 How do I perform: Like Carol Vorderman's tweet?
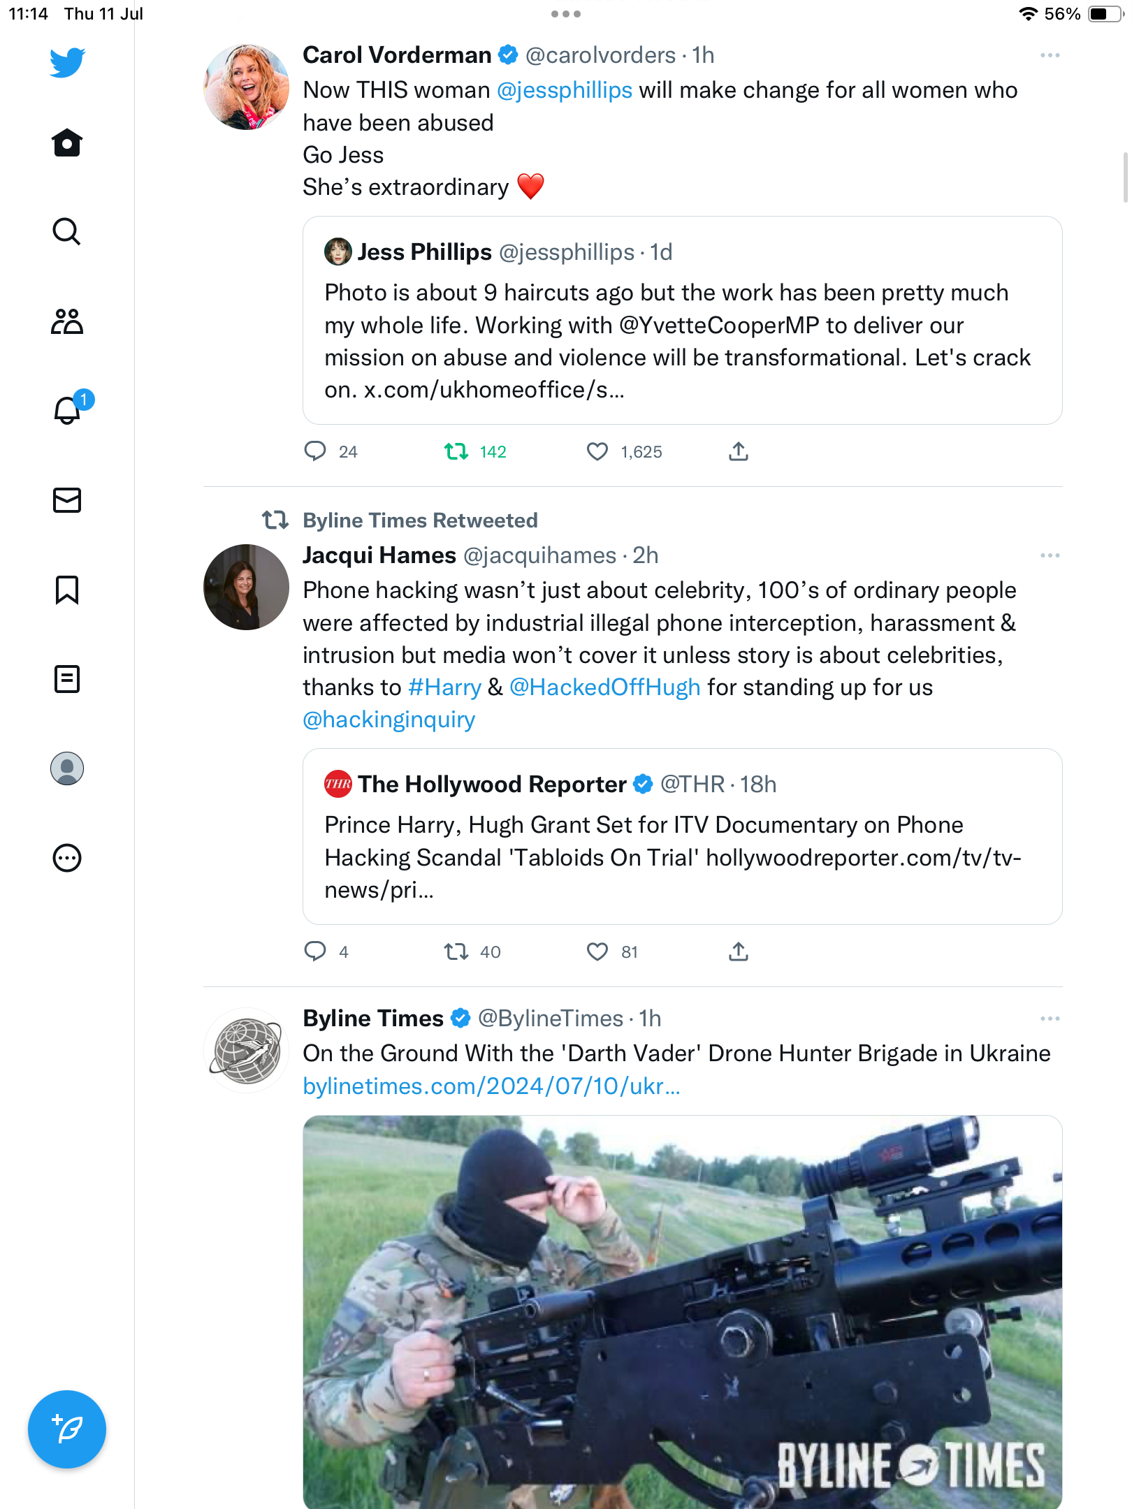tap(597, 452)
